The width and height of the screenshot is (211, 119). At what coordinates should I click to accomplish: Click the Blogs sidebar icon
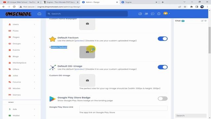[10, 57]
